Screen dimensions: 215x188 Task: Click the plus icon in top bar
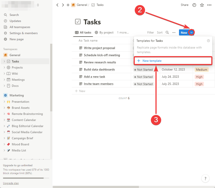[68, 5]
